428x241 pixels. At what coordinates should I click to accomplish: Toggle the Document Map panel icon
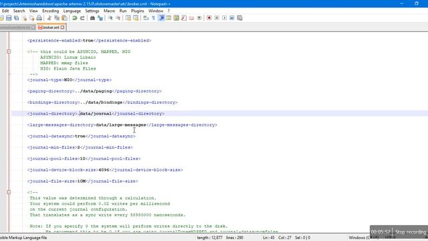pyautogui.click(x=177, y=18)
